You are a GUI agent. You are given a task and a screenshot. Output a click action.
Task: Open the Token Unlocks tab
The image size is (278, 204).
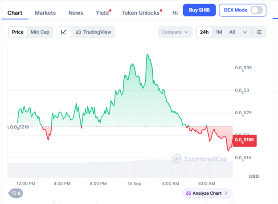pos(140,13)
